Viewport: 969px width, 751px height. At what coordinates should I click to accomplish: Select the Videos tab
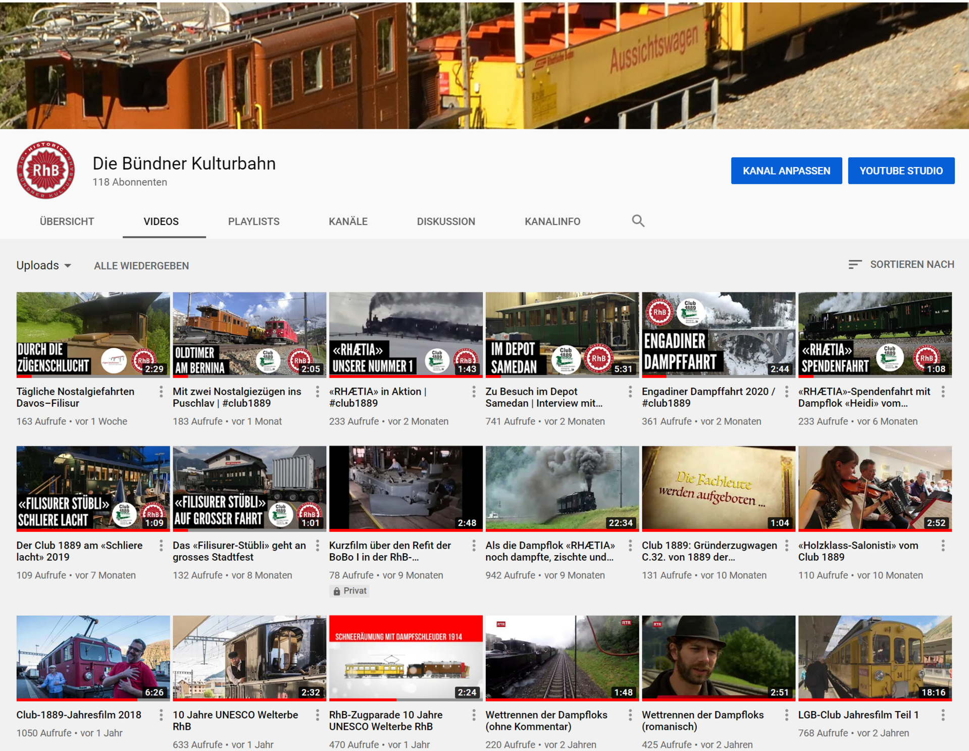click(161, 222)
